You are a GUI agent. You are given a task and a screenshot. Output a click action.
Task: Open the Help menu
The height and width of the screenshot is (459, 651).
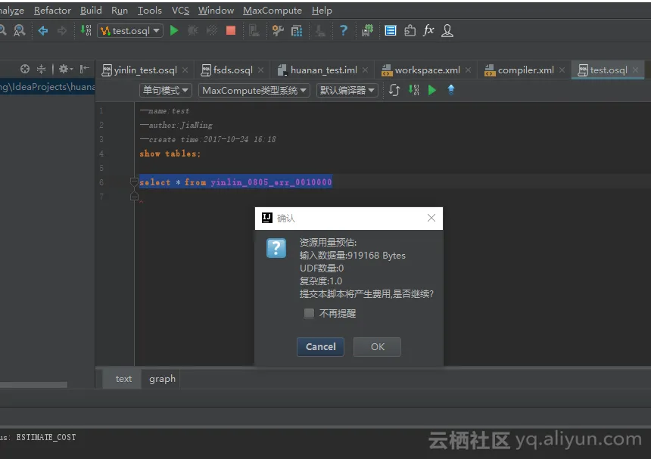pyautogui.click(x=322, y=11)
